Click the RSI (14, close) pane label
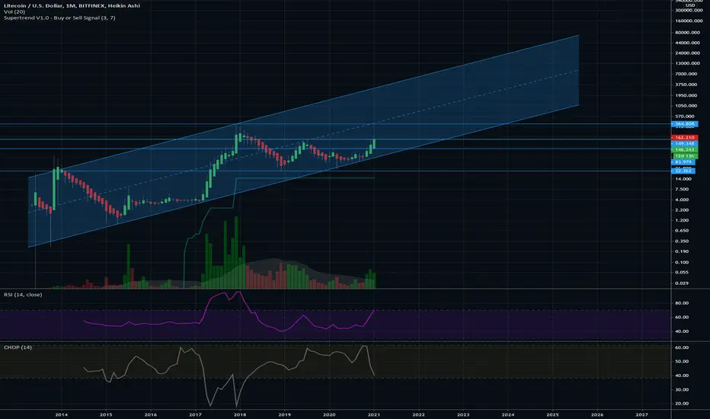Screen dimensions: 710x419 click(x=23, y=294)
